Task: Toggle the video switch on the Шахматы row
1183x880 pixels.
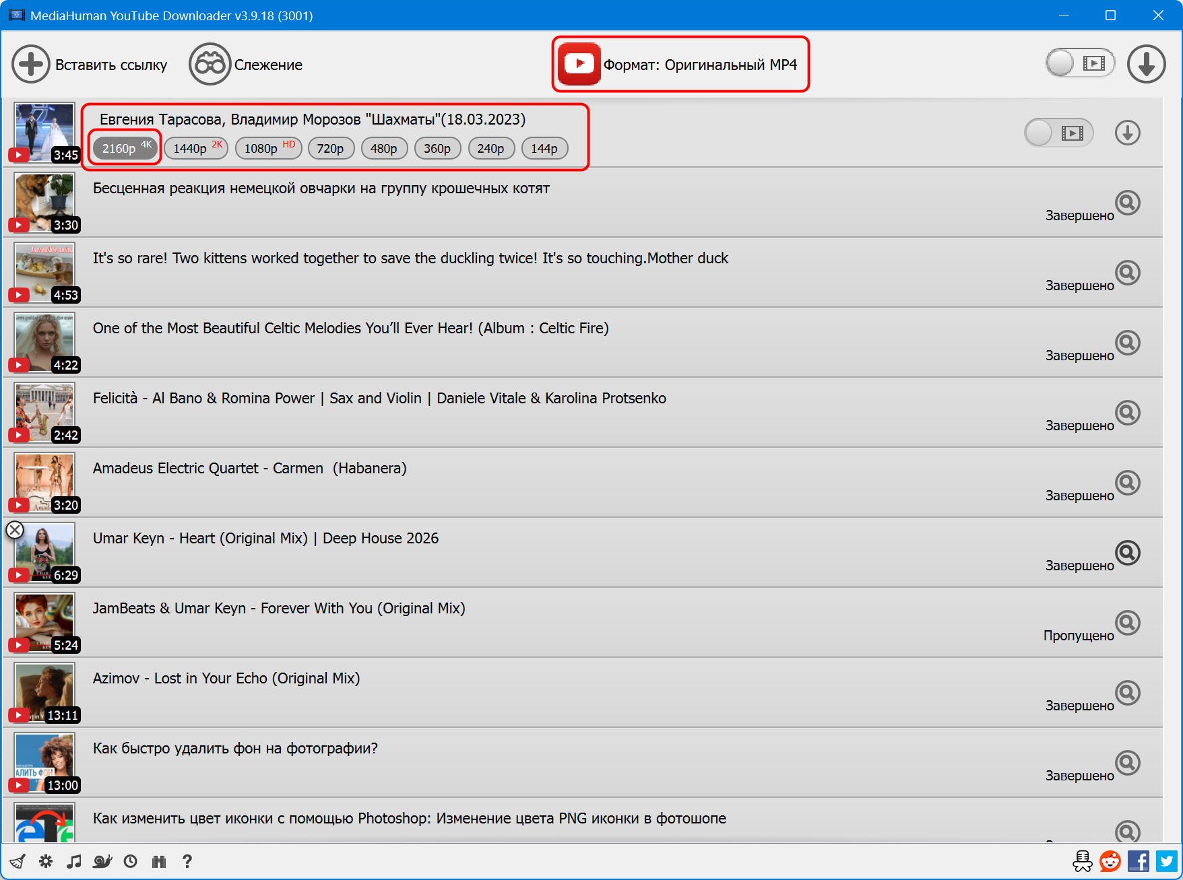Action: click(1058, 133)
